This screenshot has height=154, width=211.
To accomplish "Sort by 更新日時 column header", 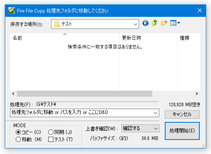I will tap(148, 38).
